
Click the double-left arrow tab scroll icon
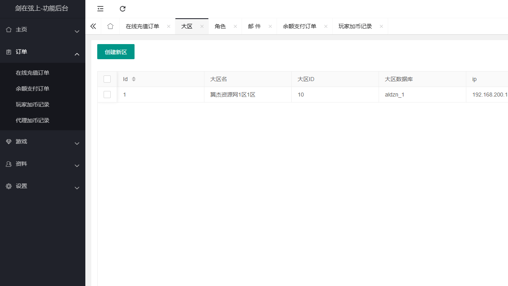(x=93, y=26)
